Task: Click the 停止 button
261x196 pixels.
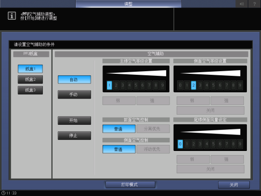Action: (x=74, y=135)
